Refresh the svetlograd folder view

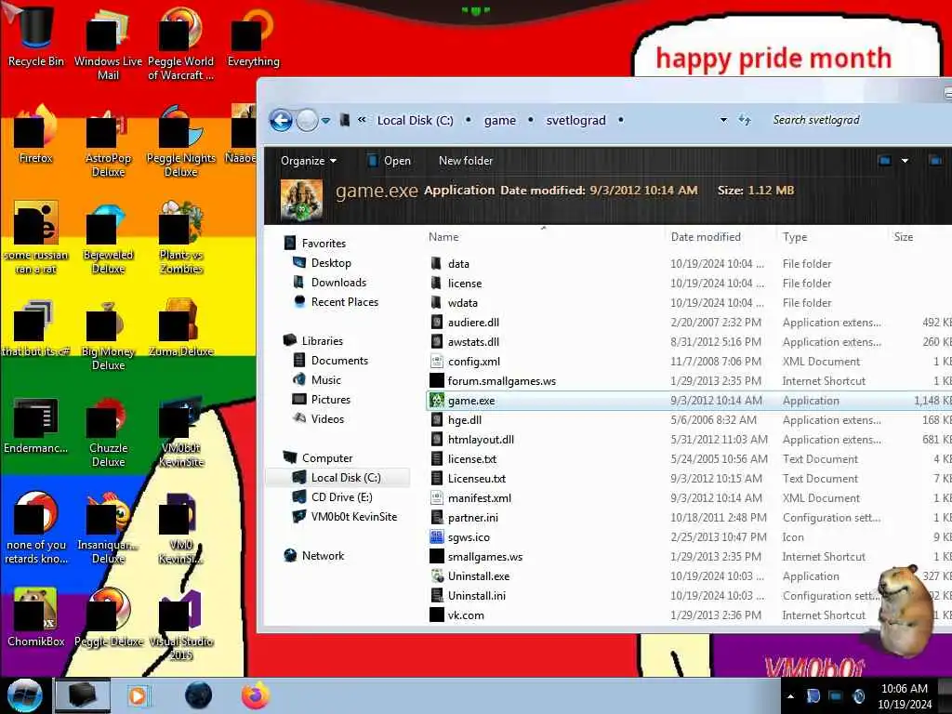click(745, 120)
